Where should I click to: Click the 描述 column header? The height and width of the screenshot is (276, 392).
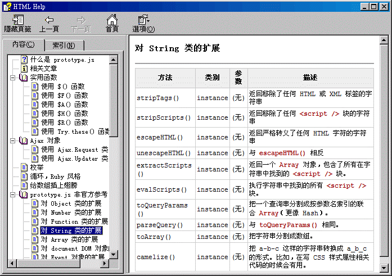click(310, 78)
